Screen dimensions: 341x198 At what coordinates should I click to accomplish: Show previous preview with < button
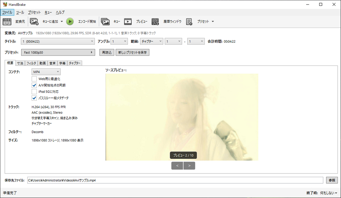click(177, 166)
